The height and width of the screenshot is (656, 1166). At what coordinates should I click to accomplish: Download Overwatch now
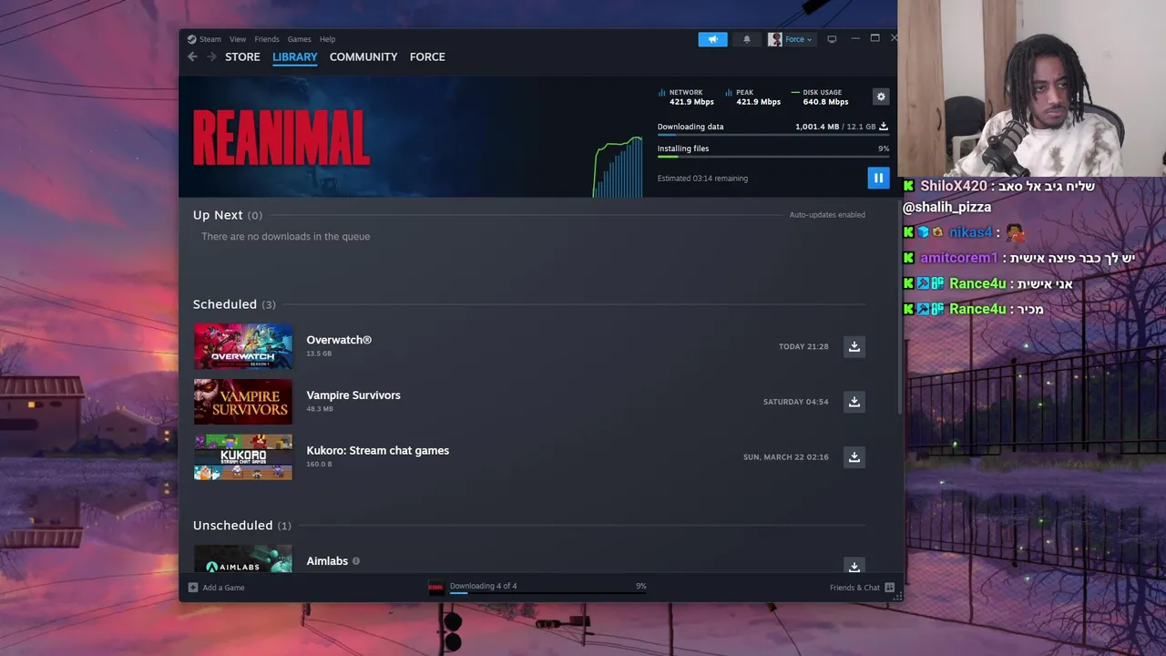point(854,346)
